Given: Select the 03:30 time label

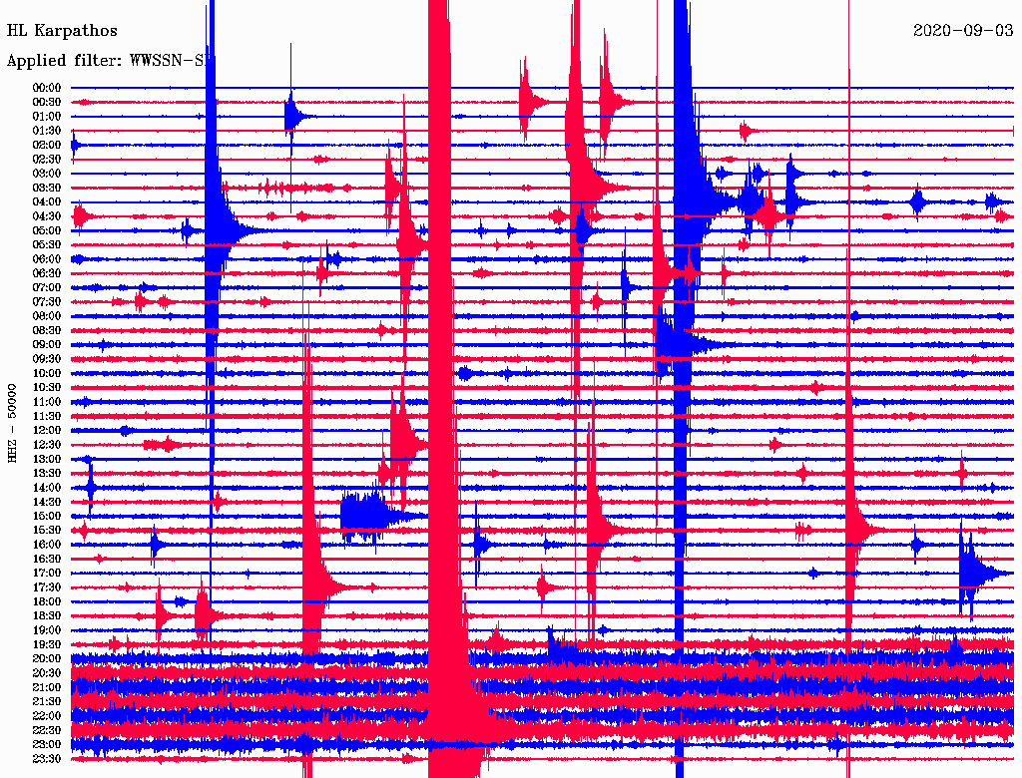Looking at the screenshot, I should [47, 189].
